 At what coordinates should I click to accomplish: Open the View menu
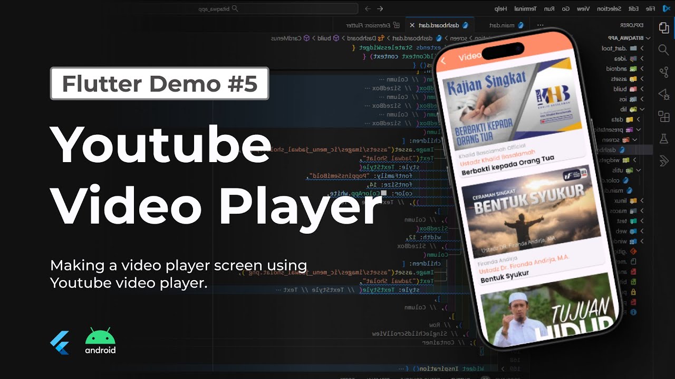[583, 8]
